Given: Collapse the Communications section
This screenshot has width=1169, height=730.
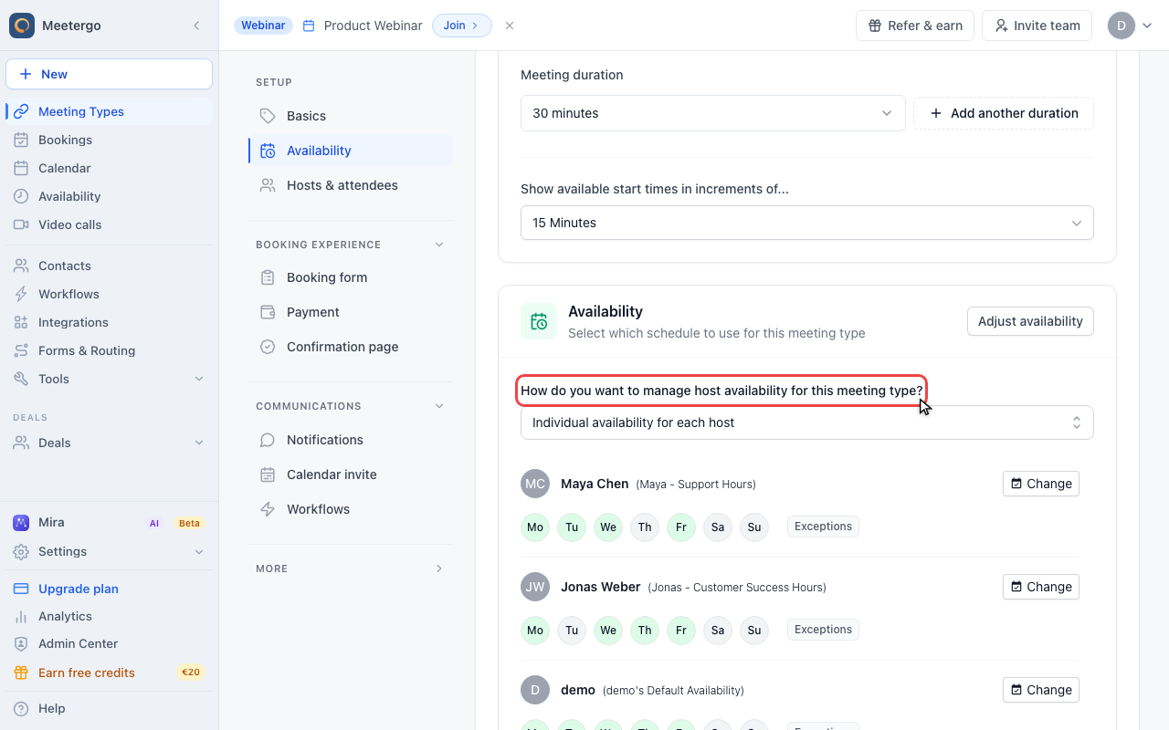Looking at the screenshot, I should coord(439,406).
